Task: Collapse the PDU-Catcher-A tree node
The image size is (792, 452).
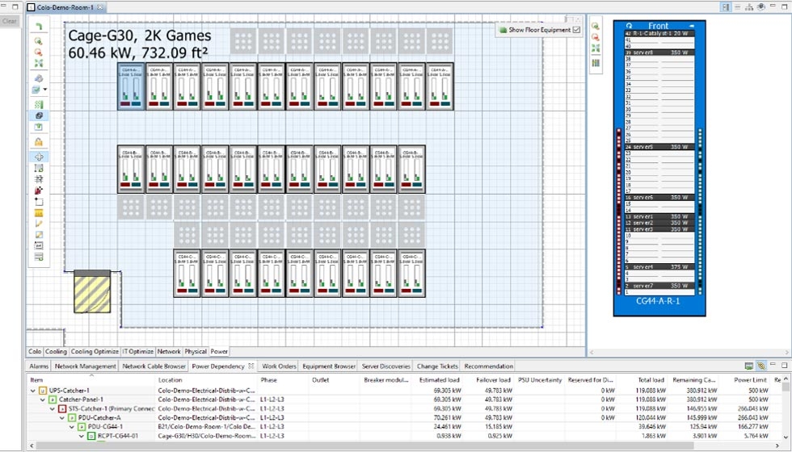Action: (61, 417)
